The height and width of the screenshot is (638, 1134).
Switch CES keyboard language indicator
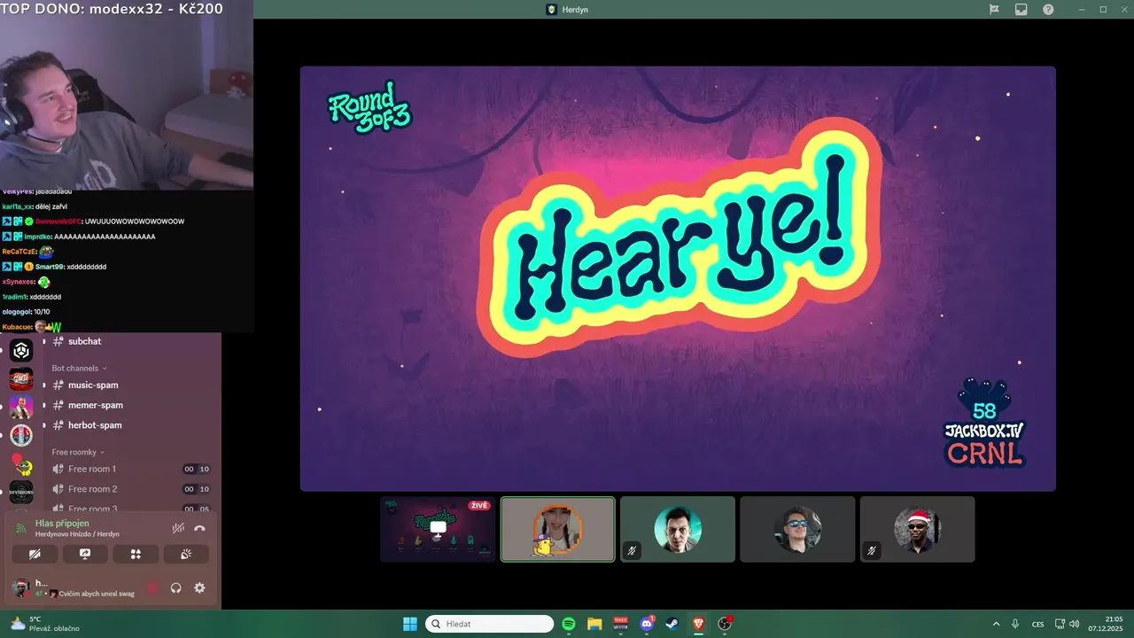coord(1037,624)
